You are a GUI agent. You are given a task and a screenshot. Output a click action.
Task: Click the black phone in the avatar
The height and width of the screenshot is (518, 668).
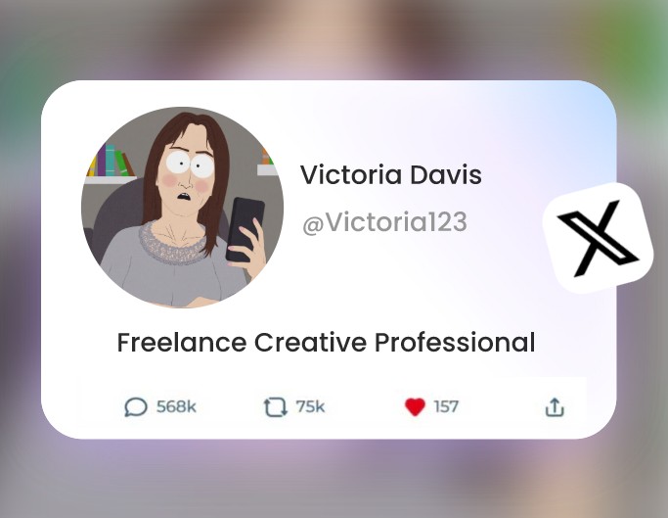tap(245, 229)
